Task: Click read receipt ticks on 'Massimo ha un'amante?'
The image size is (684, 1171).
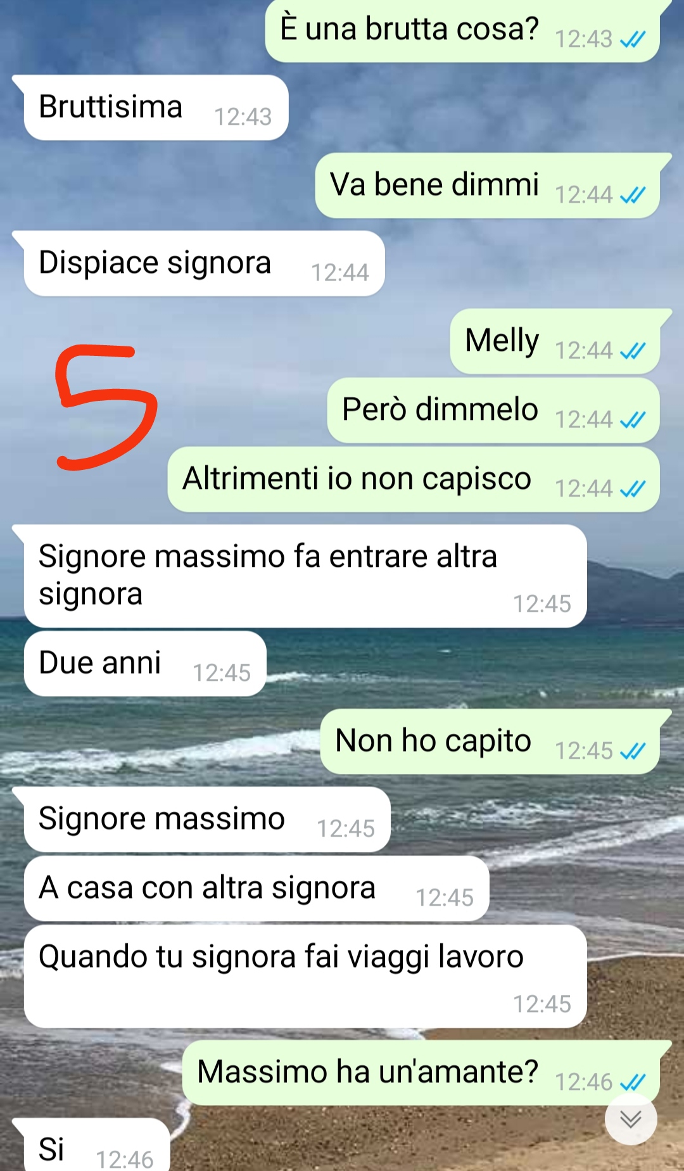Action: pos(633,1082)
